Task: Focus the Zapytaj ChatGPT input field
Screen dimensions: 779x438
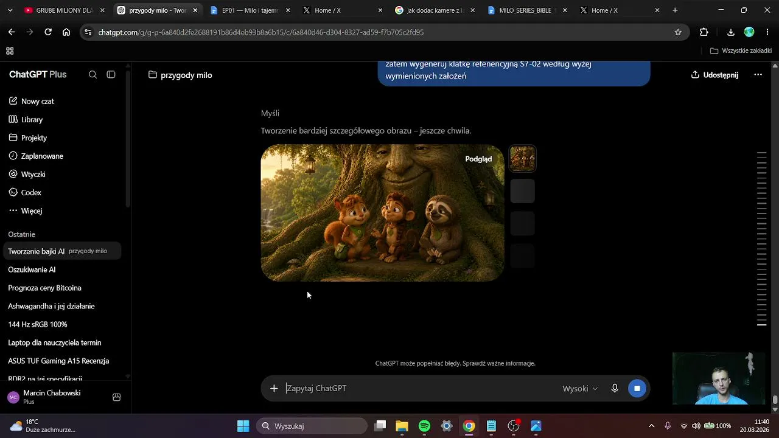Action: tap(420, 388)
